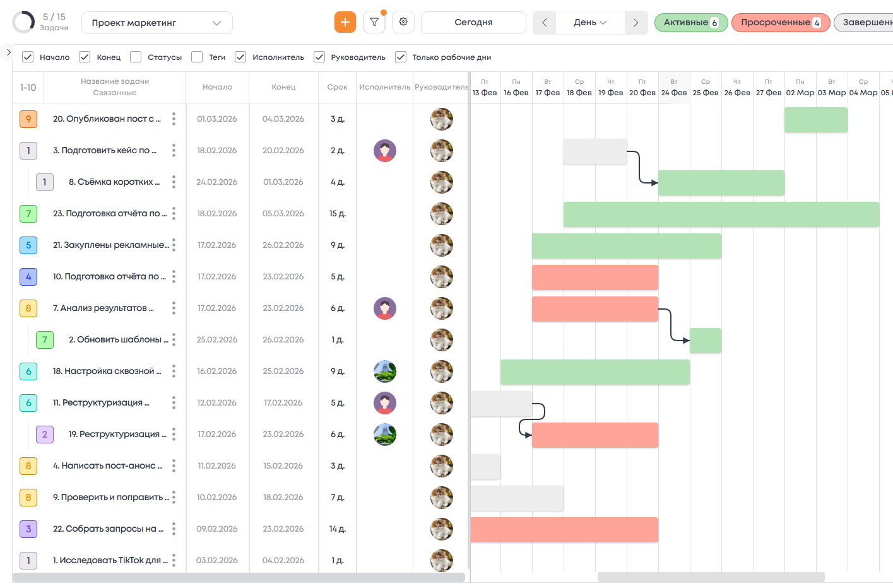893x584 pixels.
Task: Select the Просроченные filter tab
Action: [780, 23]
